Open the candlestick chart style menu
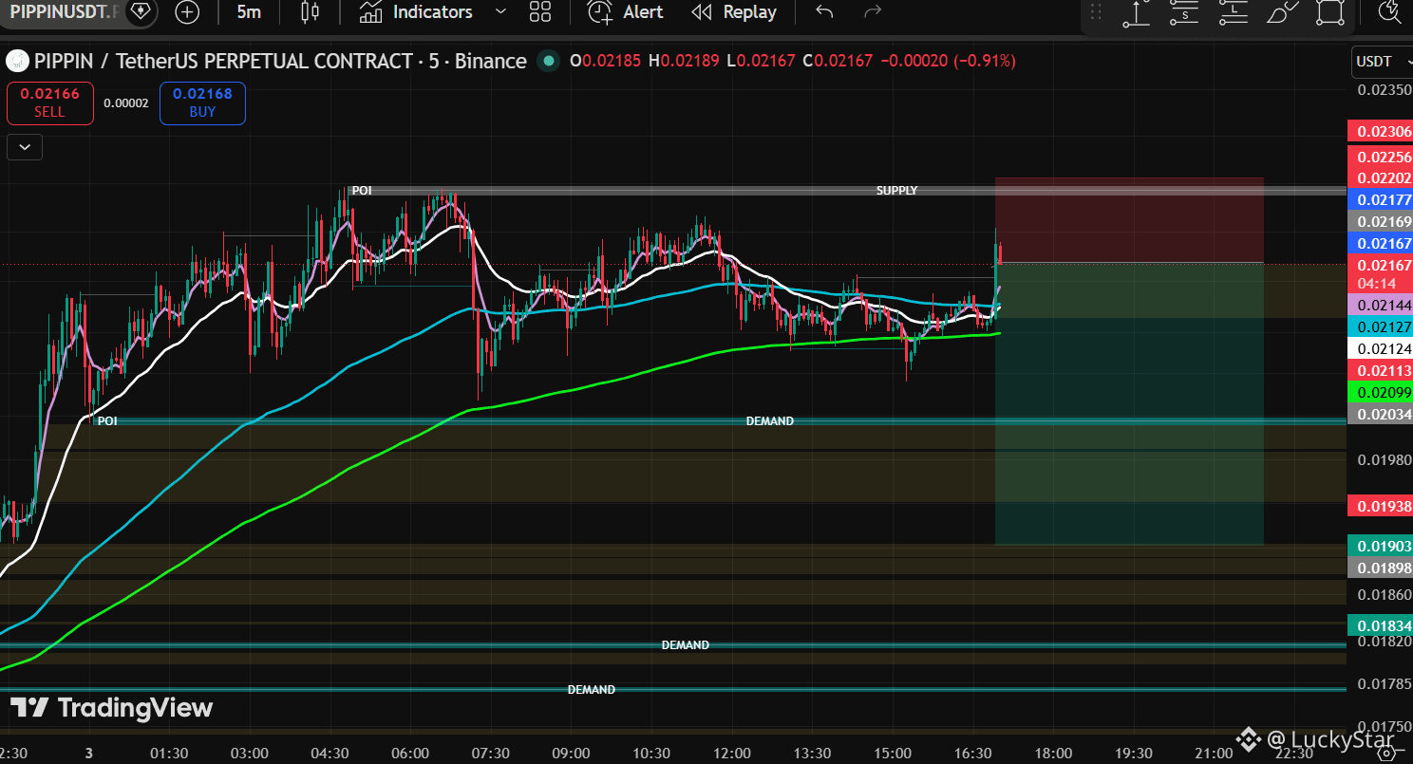 tap(310, 12)
